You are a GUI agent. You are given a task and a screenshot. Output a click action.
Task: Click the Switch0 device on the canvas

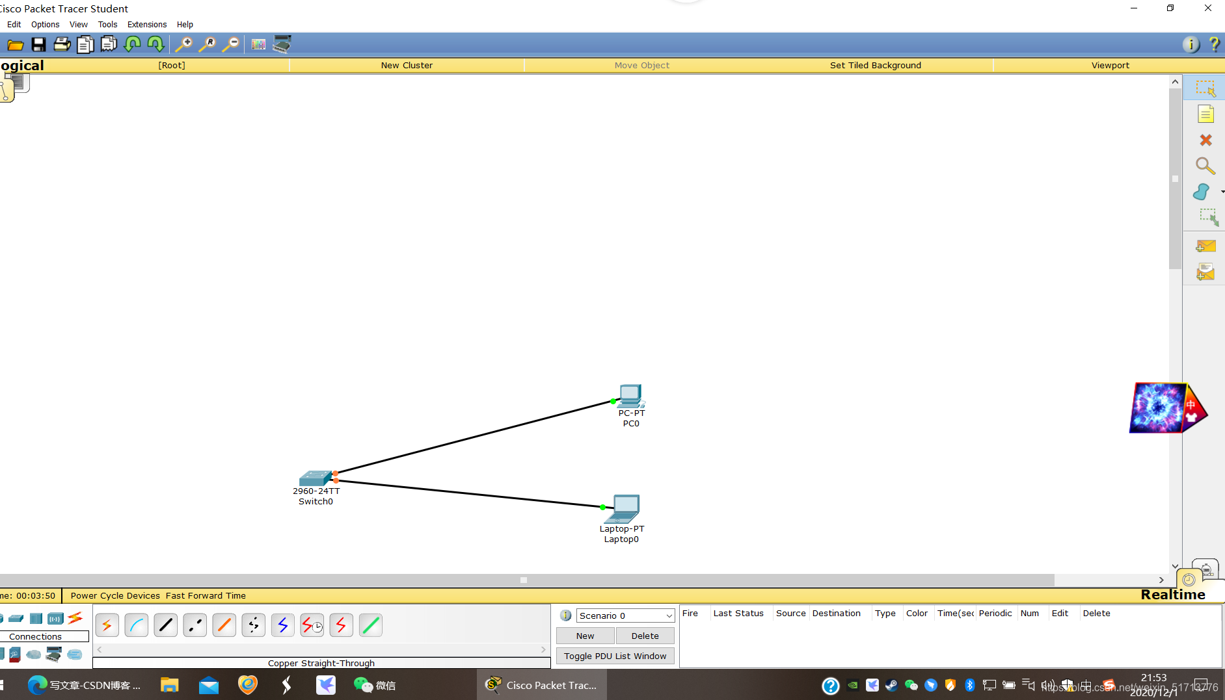[x=316, y=479]
